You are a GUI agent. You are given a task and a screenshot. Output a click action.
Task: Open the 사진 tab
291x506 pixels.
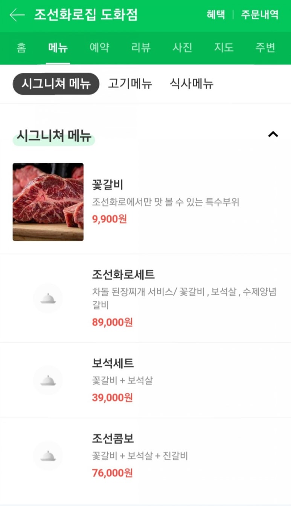click(x=182, y=48)
